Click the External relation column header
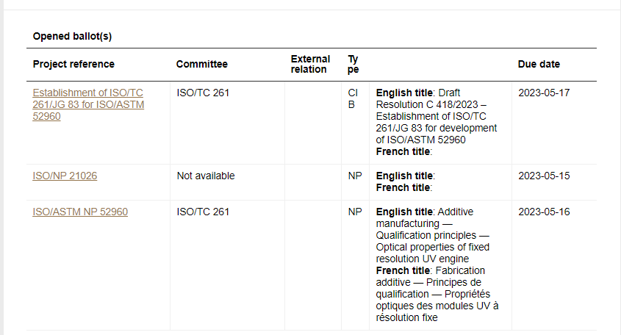This screenshot has width=621, height=335. [x=310, y=64]
